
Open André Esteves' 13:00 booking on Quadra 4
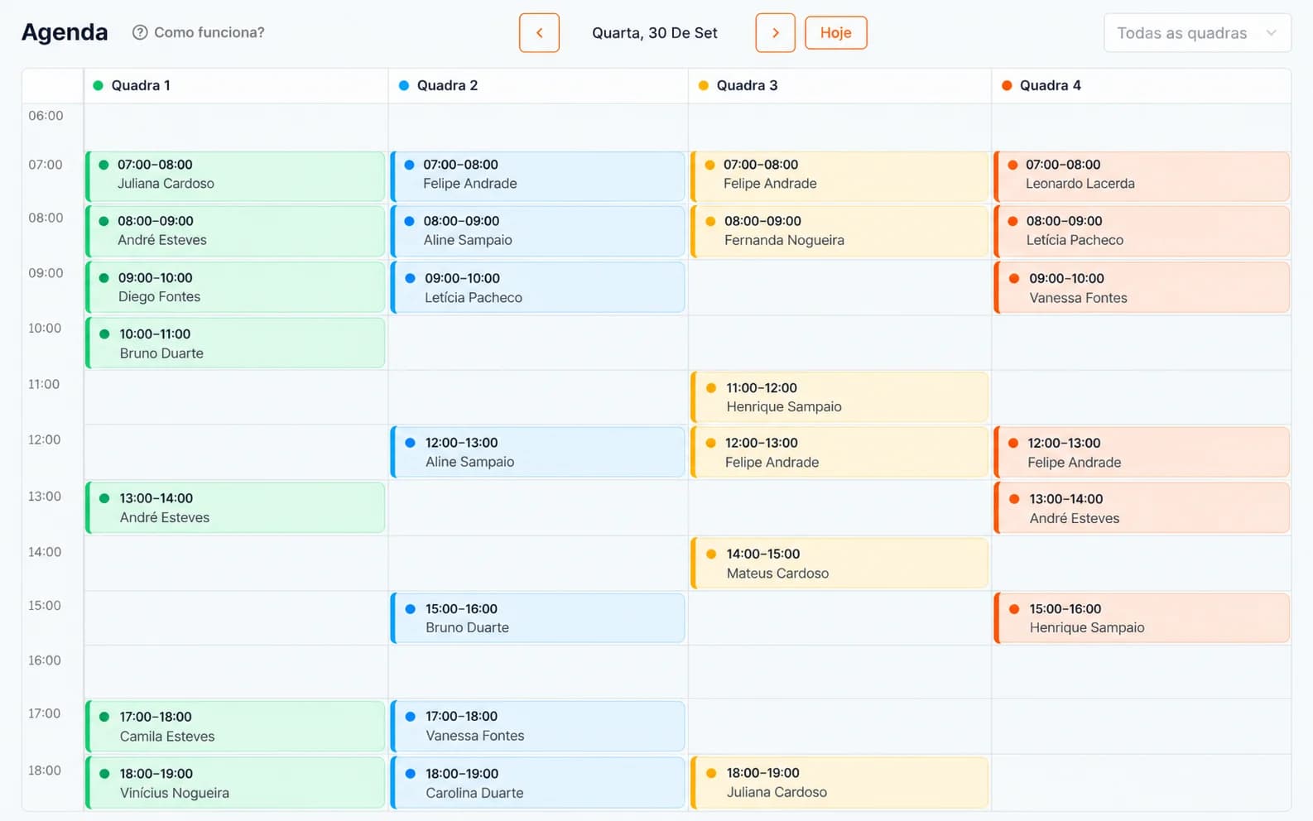[x=1142, y=507]
